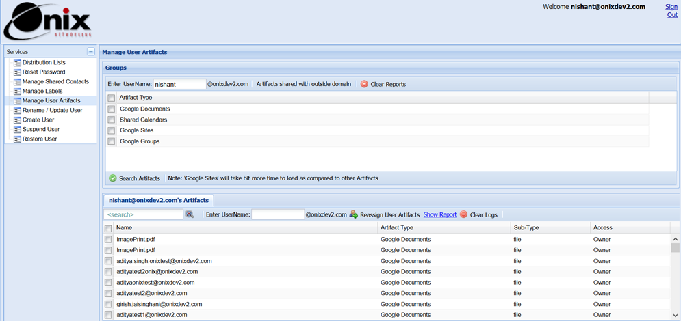681x321 pixels.
Task: Check the Shared Calendars artifact type
Action: pyautogui.click(x=111, y=120)
